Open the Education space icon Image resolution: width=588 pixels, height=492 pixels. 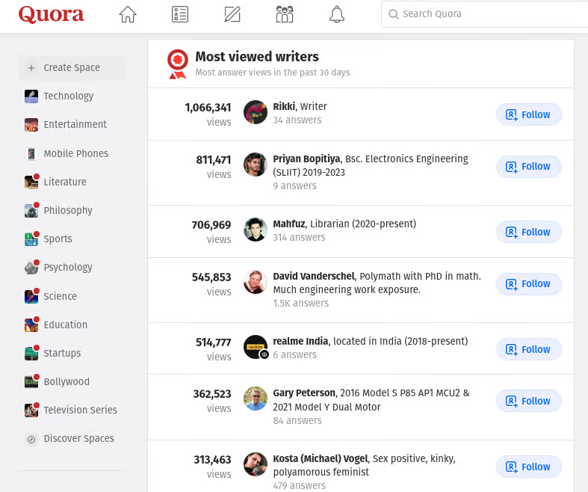(31, 325)
